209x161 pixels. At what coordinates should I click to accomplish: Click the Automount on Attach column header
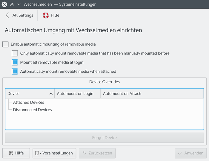122,94
